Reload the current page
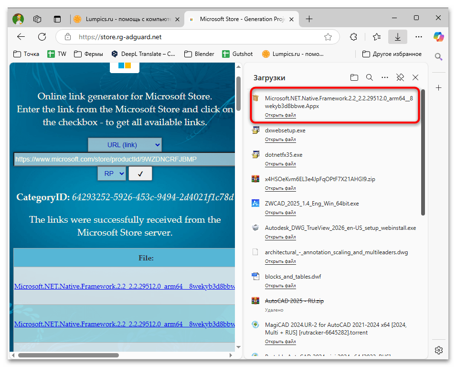 pos(42,37)
